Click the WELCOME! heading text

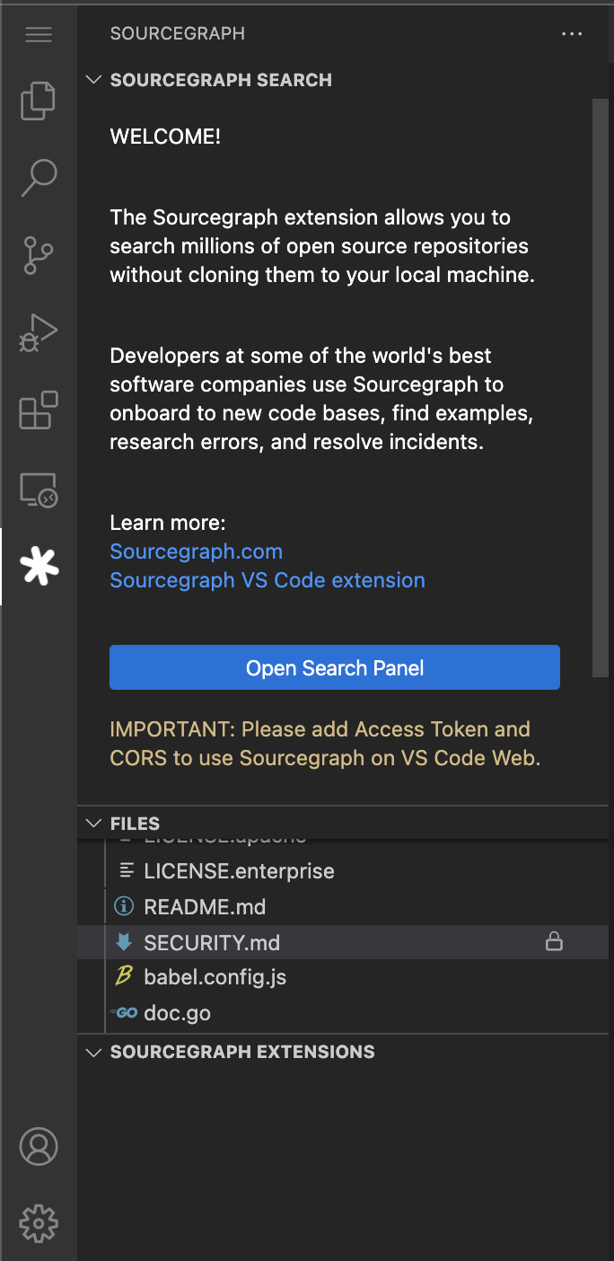(165, 137)
